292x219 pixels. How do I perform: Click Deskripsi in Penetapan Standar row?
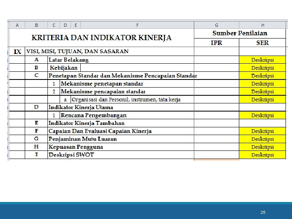[262, 75]
